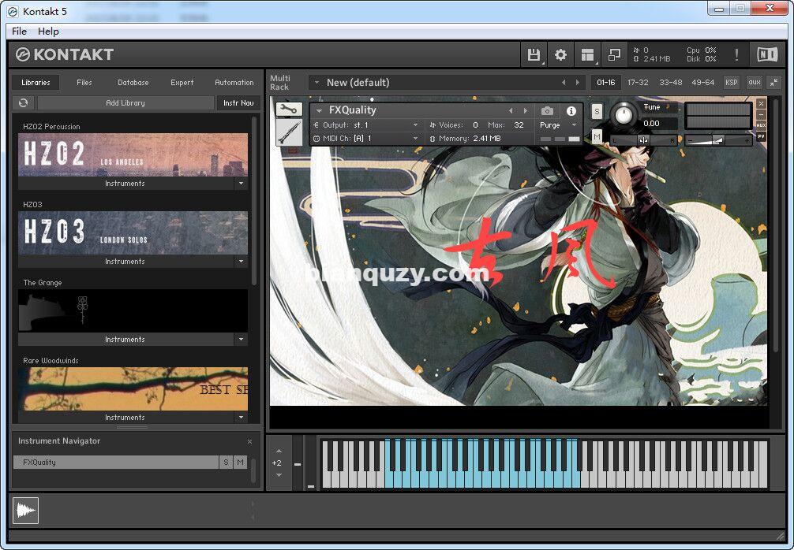Transpose keyboard octave up arrow

[279, 451]
